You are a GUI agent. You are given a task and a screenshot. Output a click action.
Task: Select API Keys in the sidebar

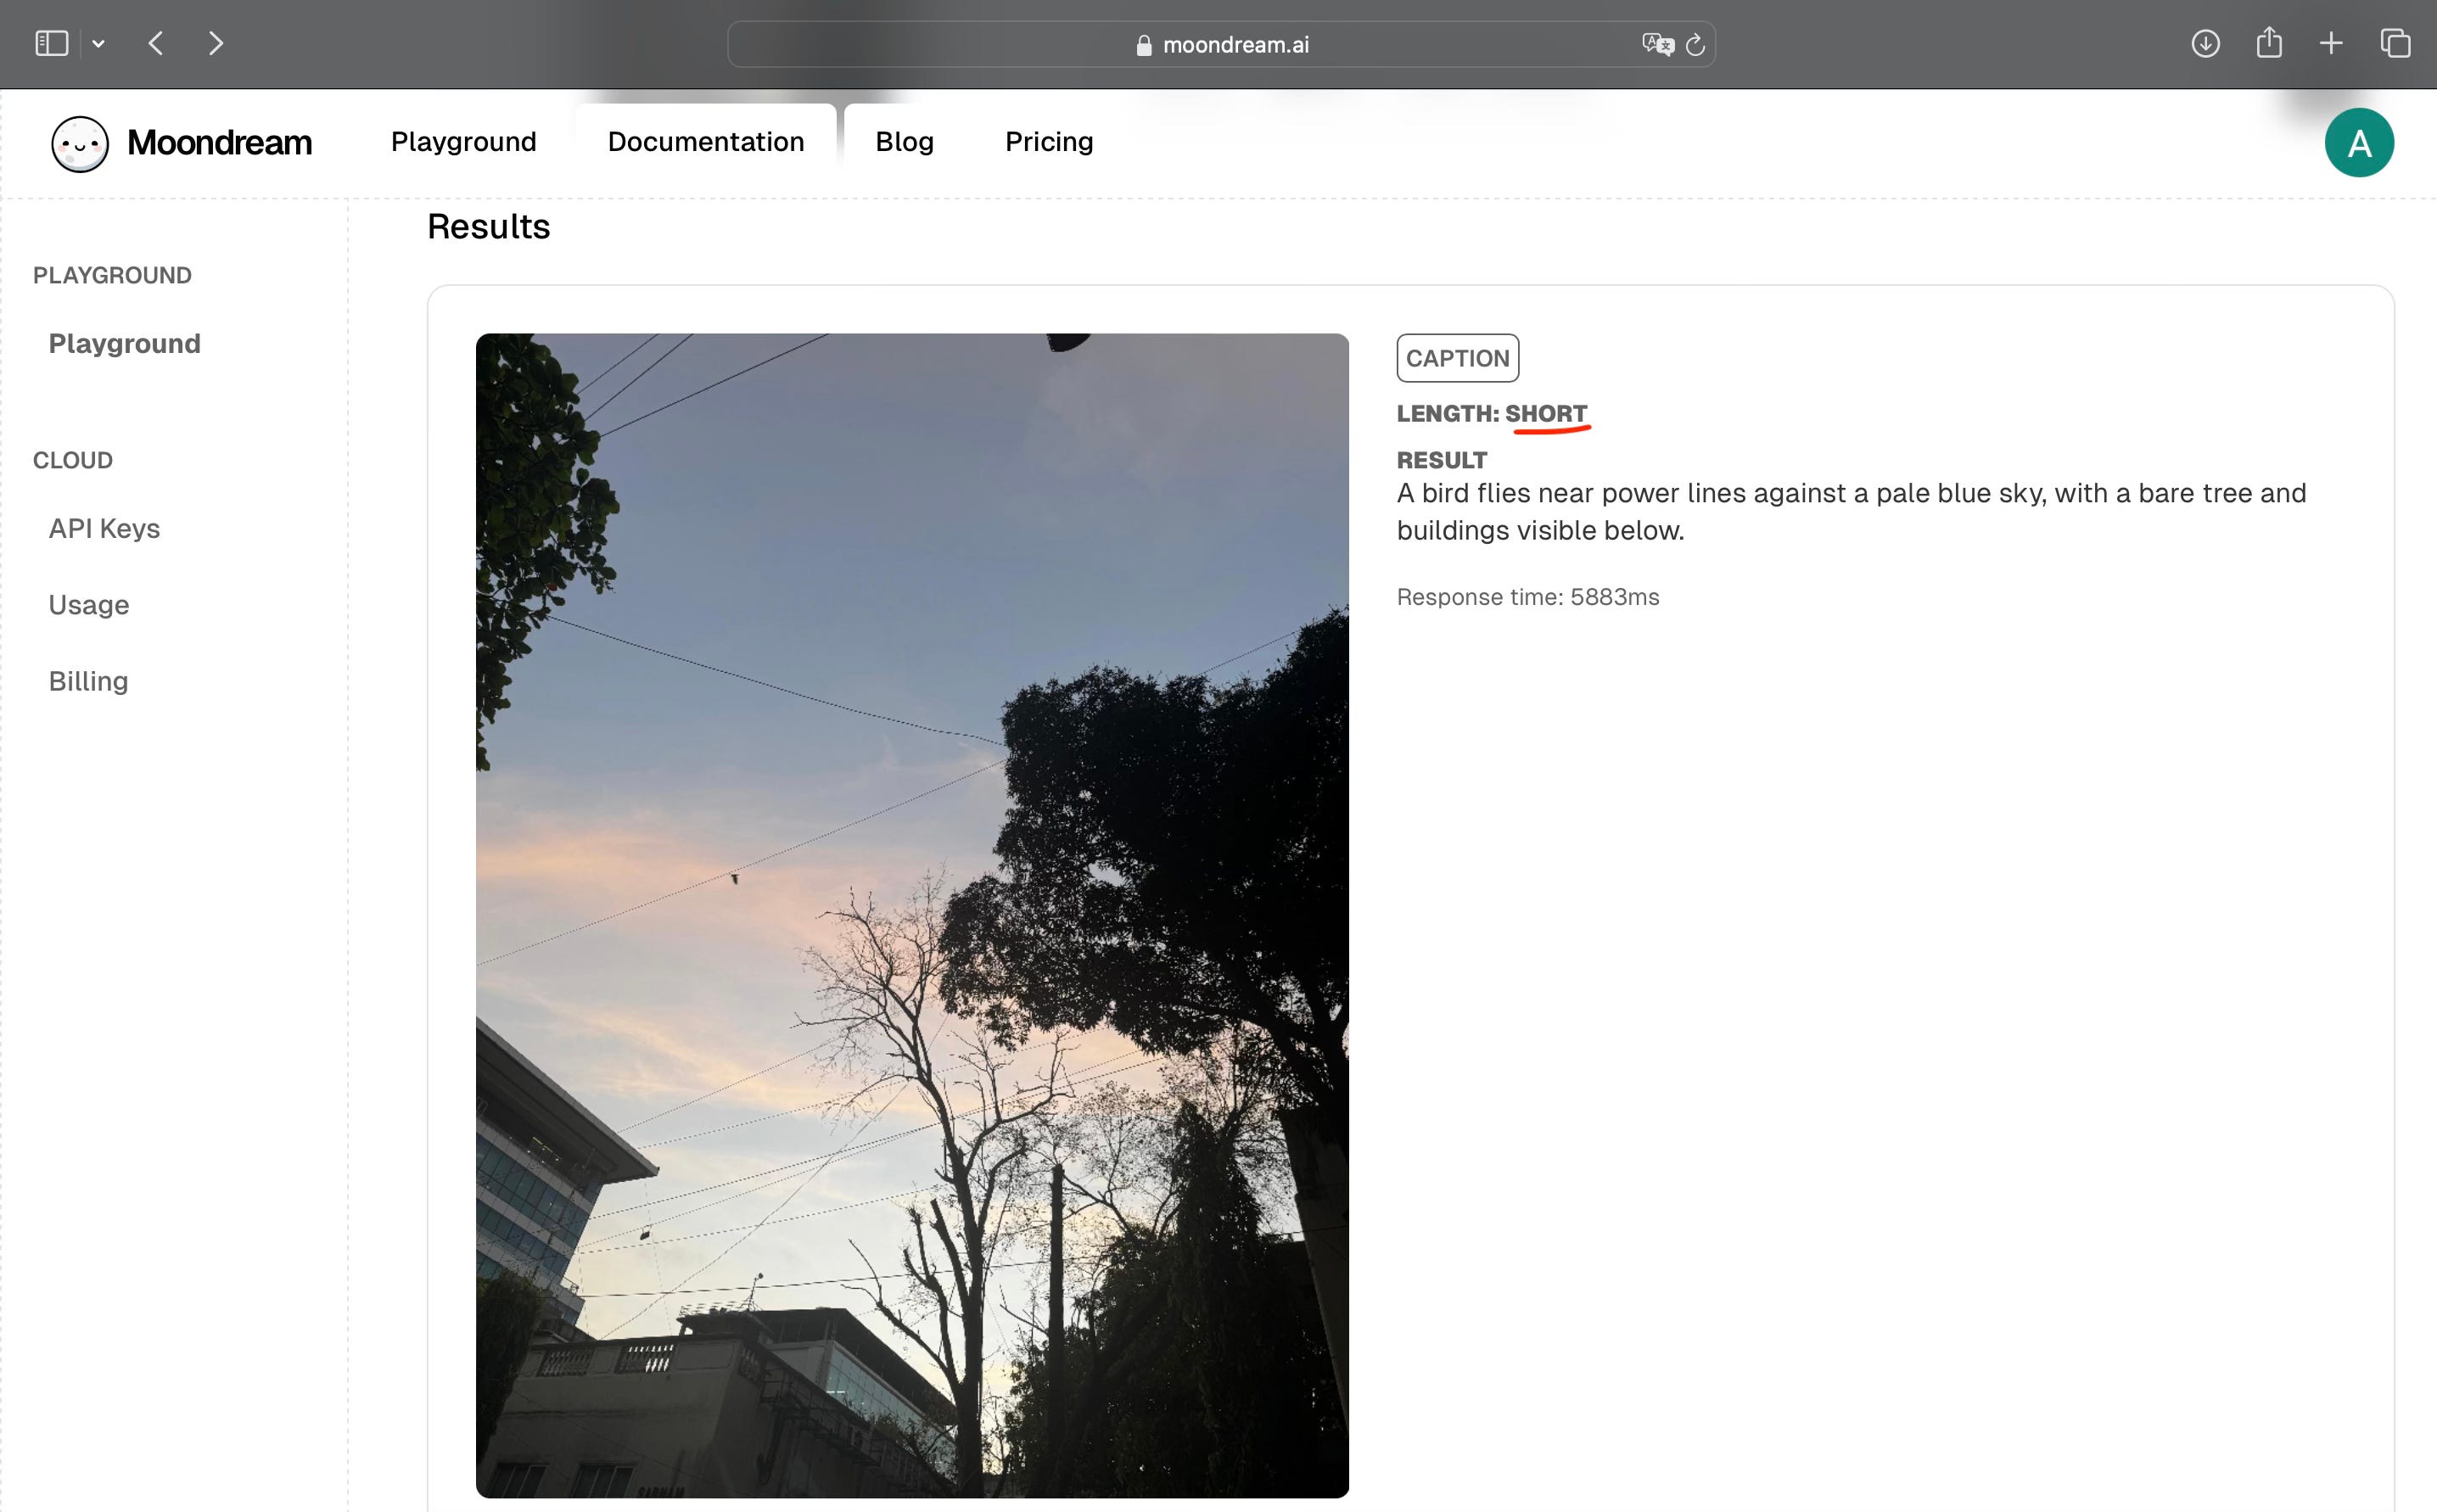click(104, 528)
